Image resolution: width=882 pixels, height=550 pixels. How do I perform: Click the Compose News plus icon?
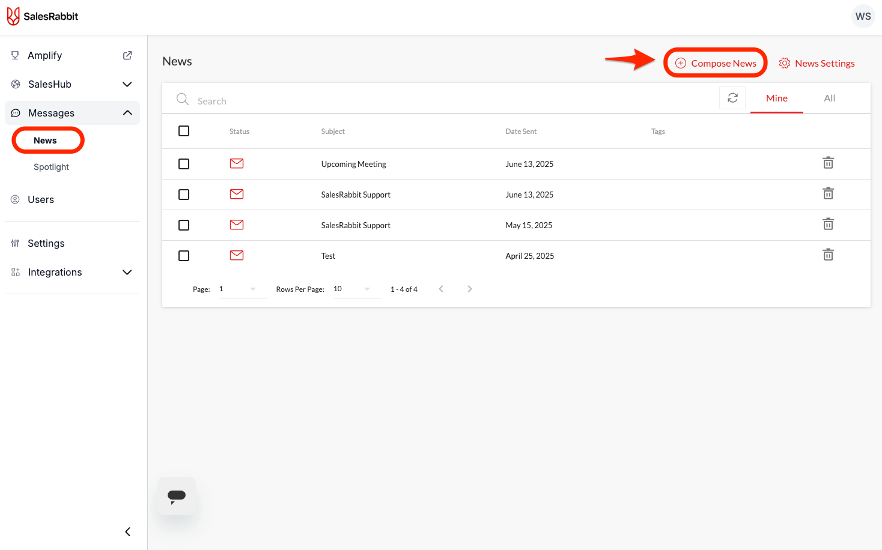681,63
